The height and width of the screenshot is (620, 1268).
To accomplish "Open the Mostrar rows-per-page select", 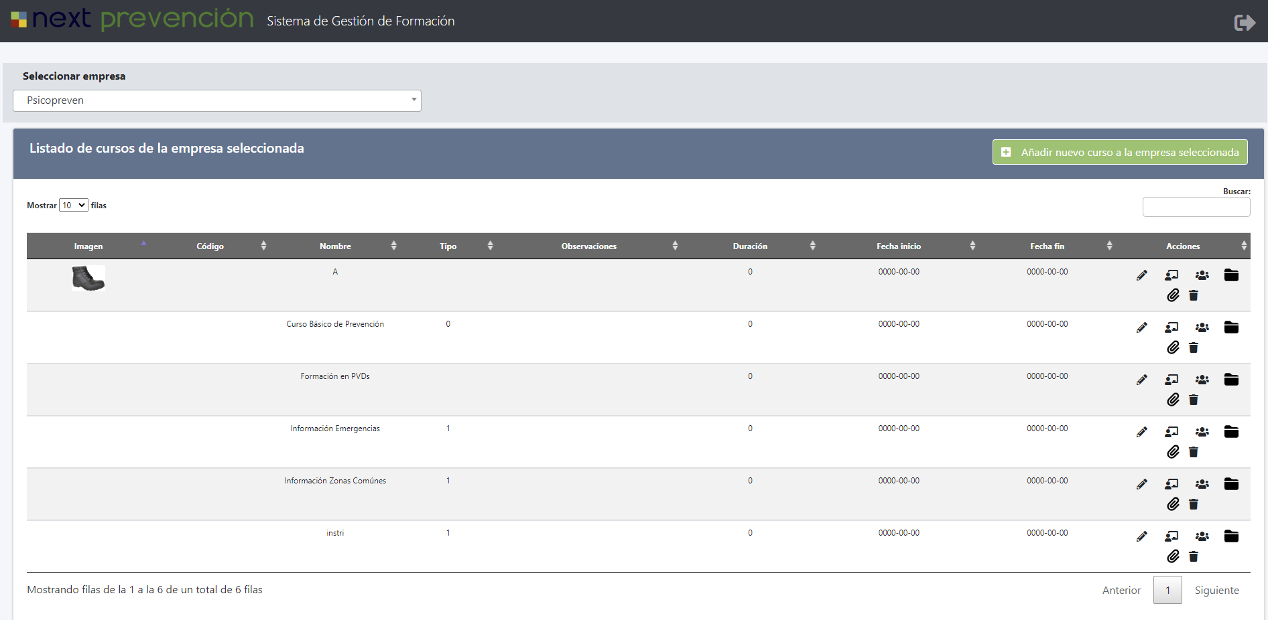I will 74,206.
